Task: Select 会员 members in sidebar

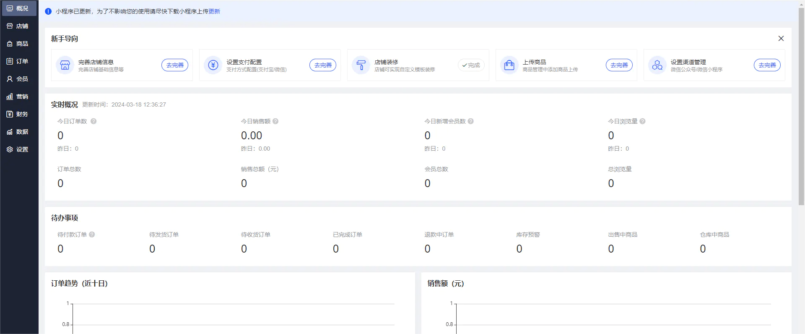Action: [x=19, y=79]
